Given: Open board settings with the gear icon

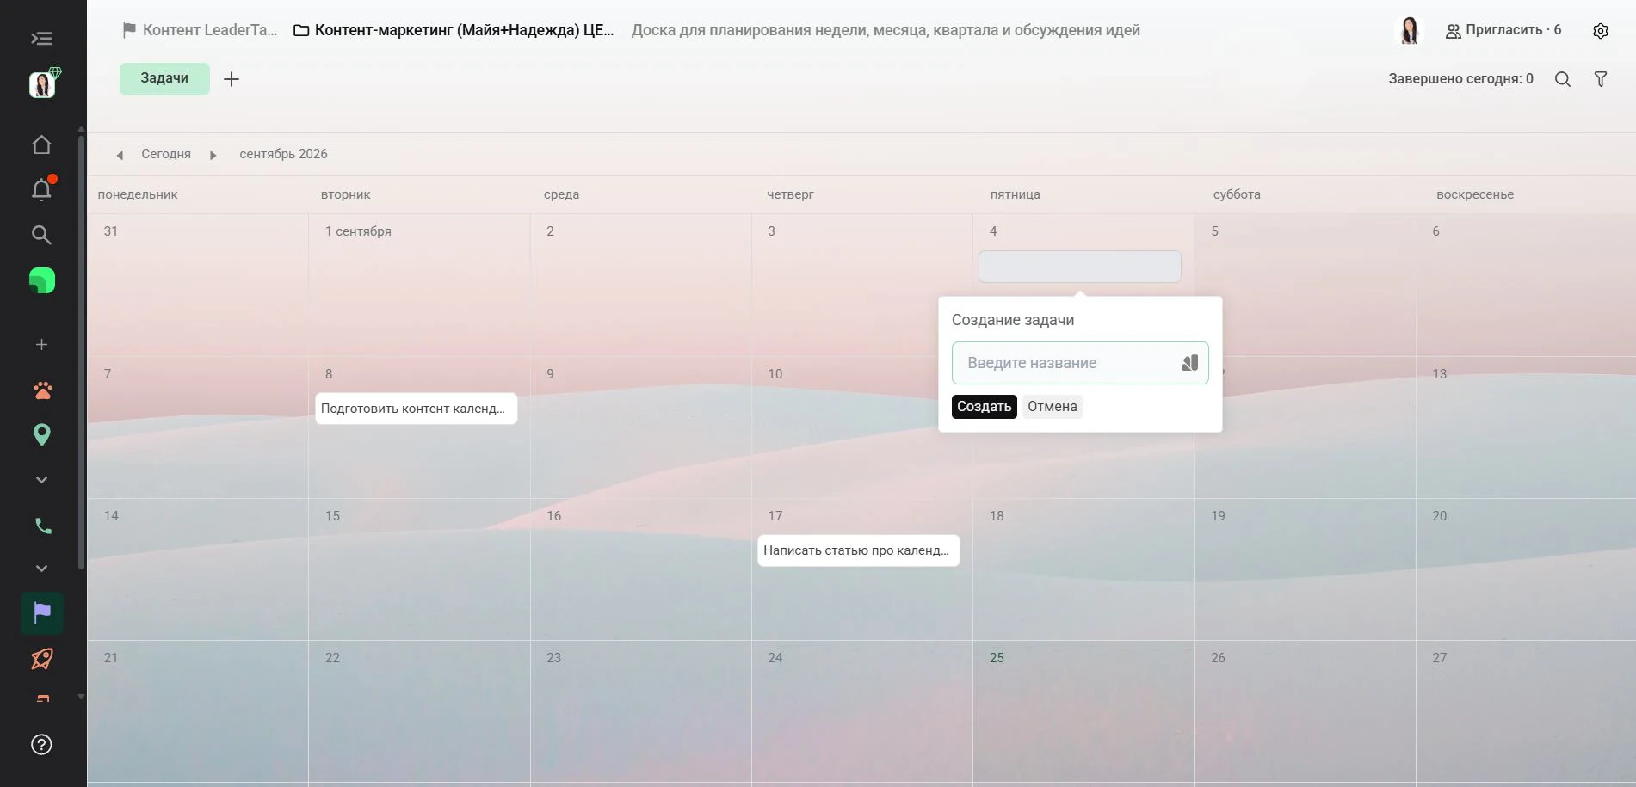Looking at the screenshot, I should (1601, 31).
